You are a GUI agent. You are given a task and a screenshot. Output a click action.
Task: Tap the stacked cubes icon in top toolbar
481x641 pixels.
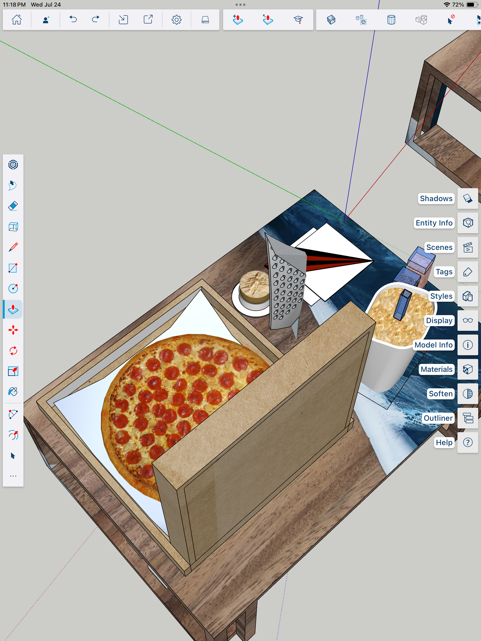(421, 20)
